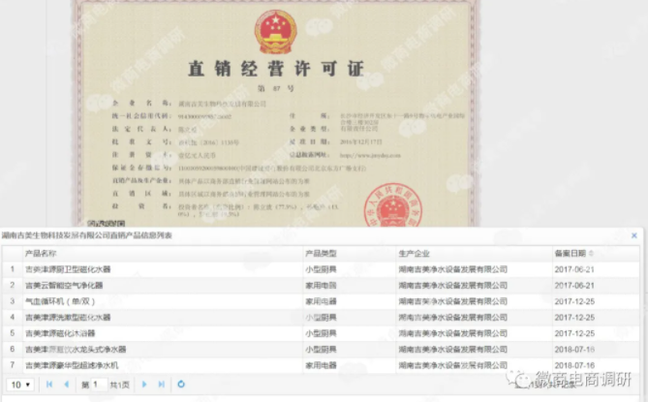
Task: Refresh the product list table
Action: click(181, 385)
